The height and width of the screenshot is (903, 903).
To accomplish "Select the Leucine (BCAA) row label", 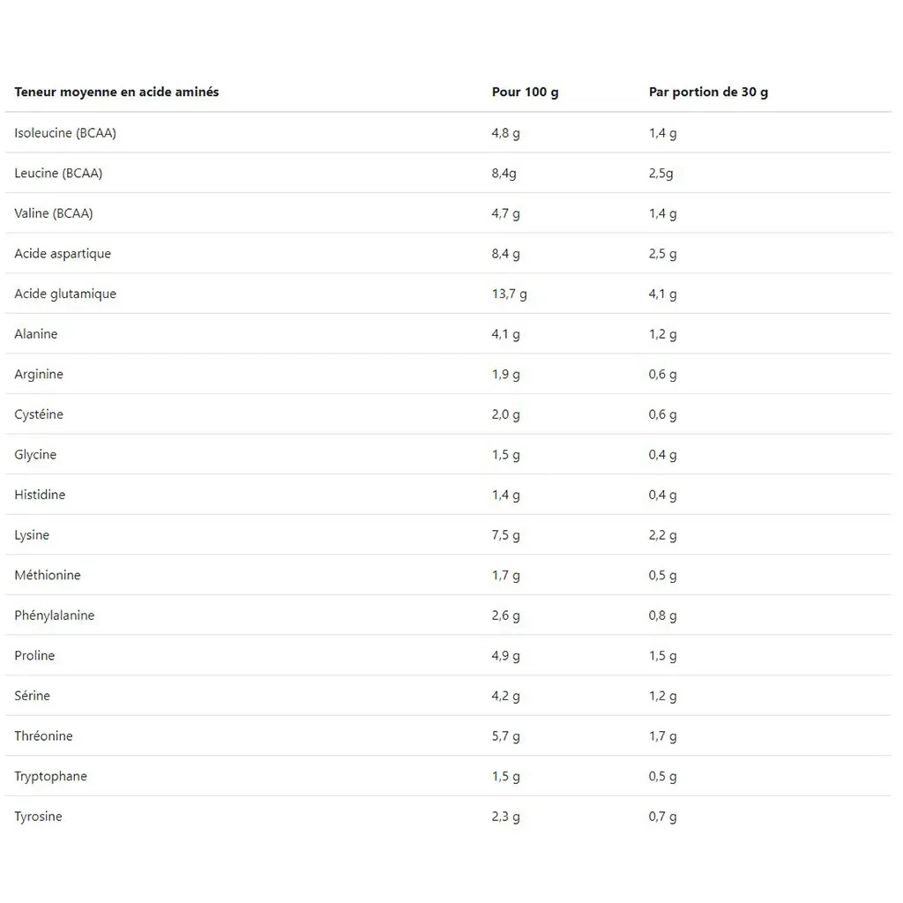I will point(58,174).
